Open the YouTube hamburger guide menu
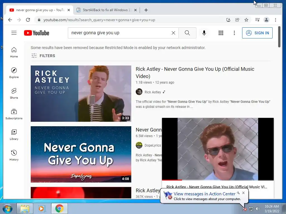Screen dimensions: 286x214 point(14,33)
